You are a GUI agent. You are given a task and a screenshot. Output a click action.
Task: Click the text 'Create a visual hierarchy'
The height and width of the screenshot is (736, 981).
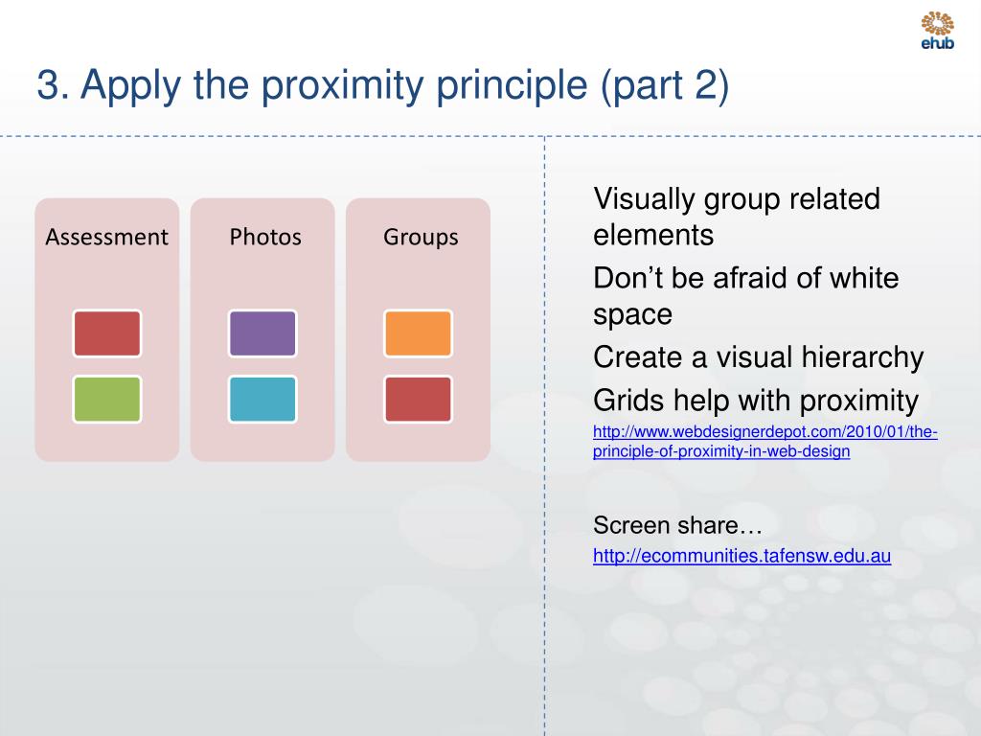(759, 358)
